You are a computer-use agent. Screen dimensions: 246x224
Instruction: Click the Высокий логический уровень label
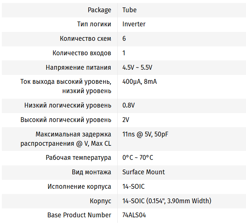[x=66, y=120]
